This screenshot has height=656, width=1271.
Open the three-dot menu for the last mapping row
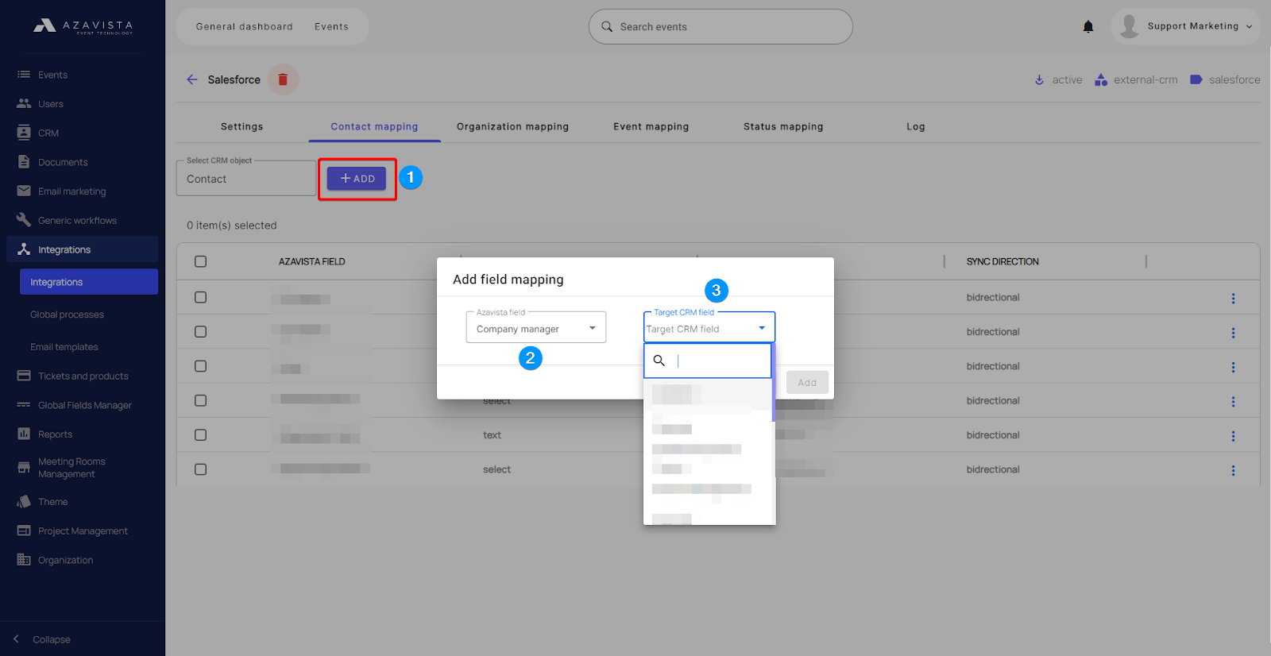coord(1233,470)
